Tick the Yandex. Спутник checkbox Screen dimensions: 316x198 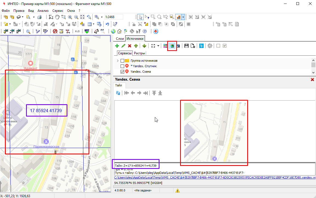coord(122,66)
